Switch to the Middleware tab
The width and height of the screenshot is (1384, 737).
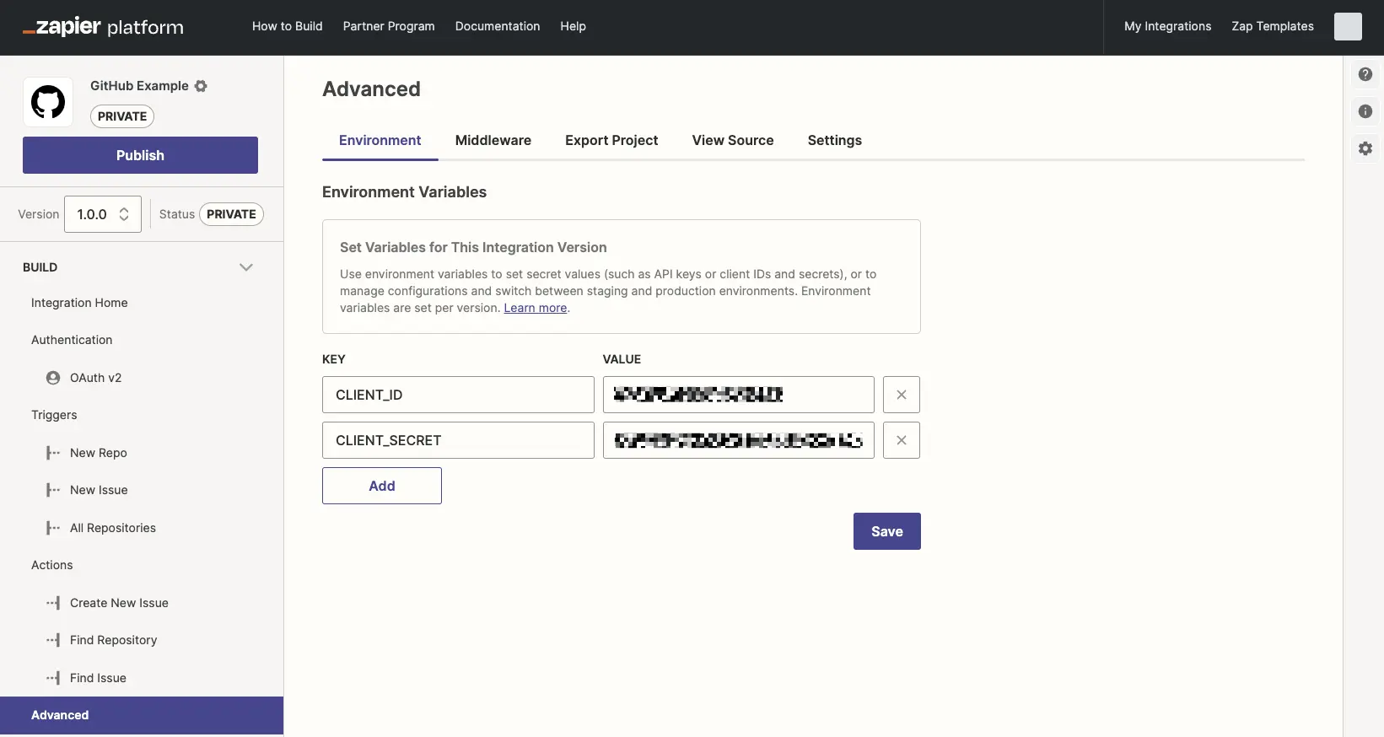tap(493, 140)
